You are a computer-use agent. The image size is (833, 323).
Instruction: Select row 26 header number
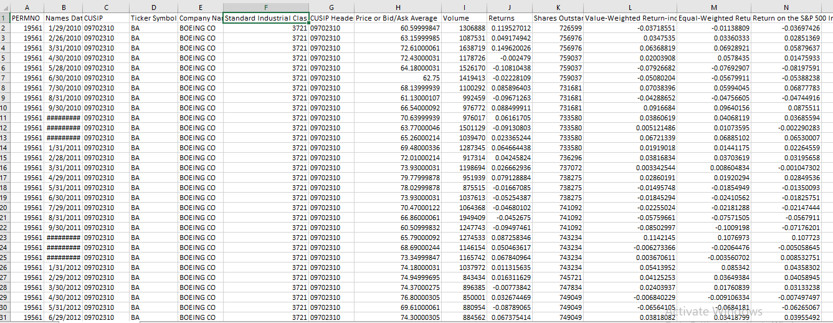click(x=5, y=268)
